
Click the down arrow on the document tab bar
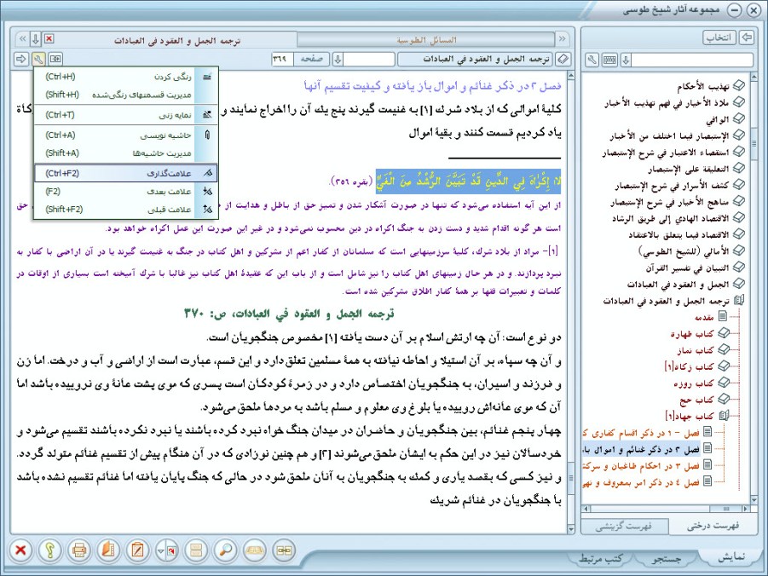click(35, 39)
